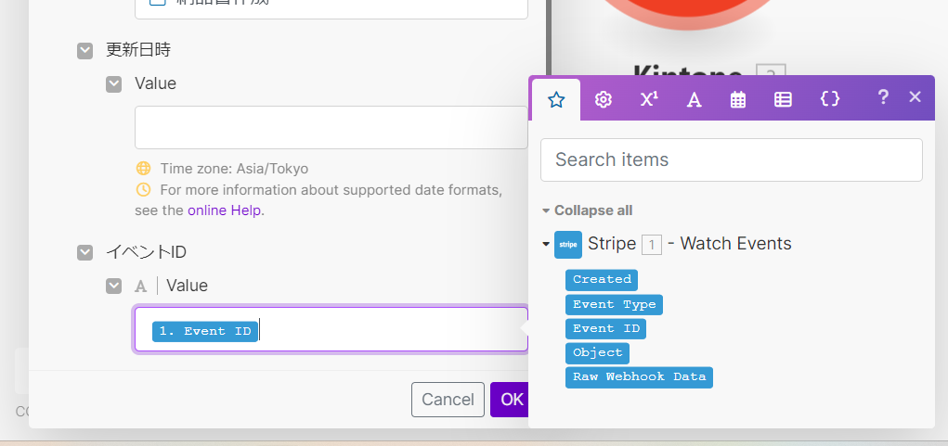Insert the Raw Webhook Data pill

click(x=639, y=376)
